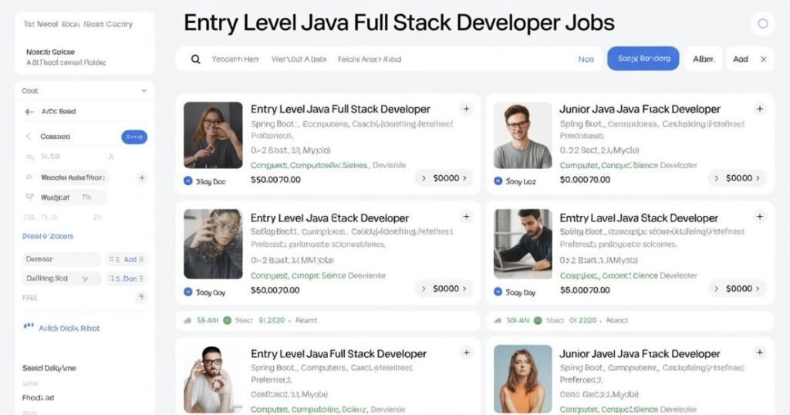The width and height of the screenshot is (790, 415).
Task: Click the small icon before 30l-4N
Action: 498,320
